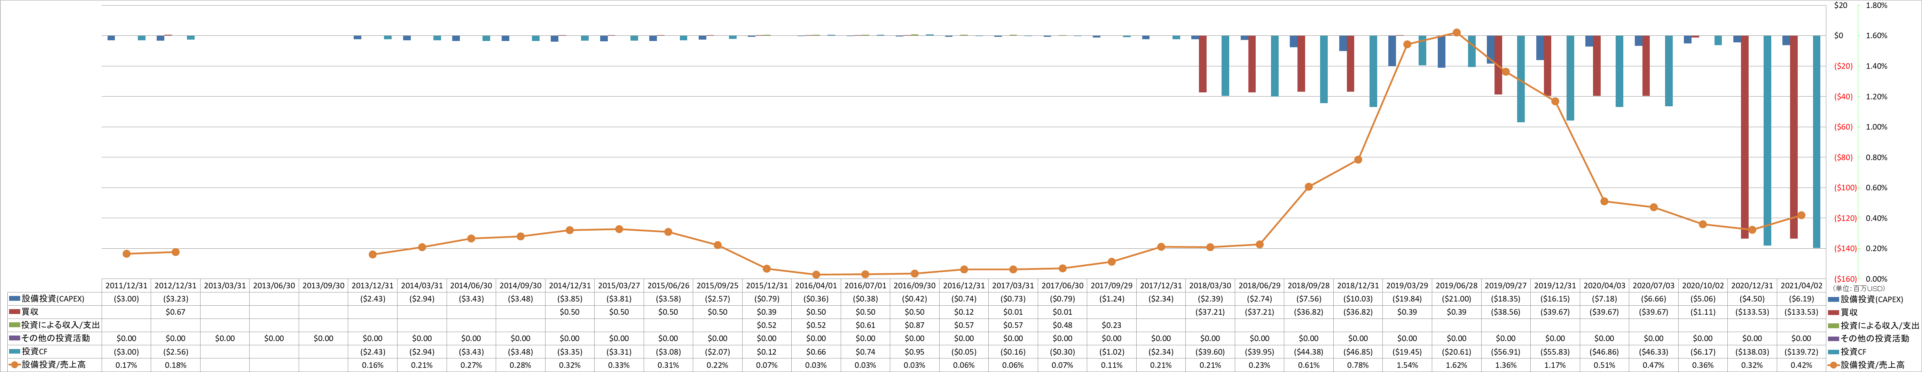The width and height of the screenshot is (1922, 372).
Task: Select the ($56.91) investing CF cell
Action: click(1505, 352)
